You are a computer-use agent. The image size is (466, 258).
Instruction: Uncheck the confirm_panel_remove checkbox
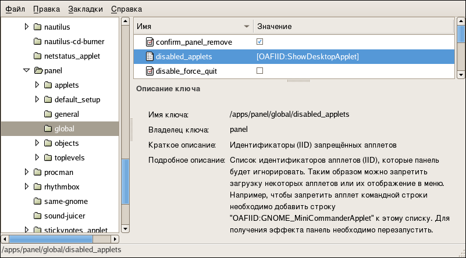pyautogui.click(x=260, y=42)
